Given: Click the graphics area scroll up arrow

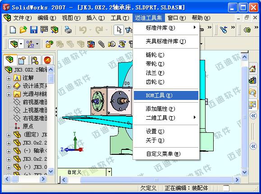Looking at the screenshot, I should click(244, 57).
